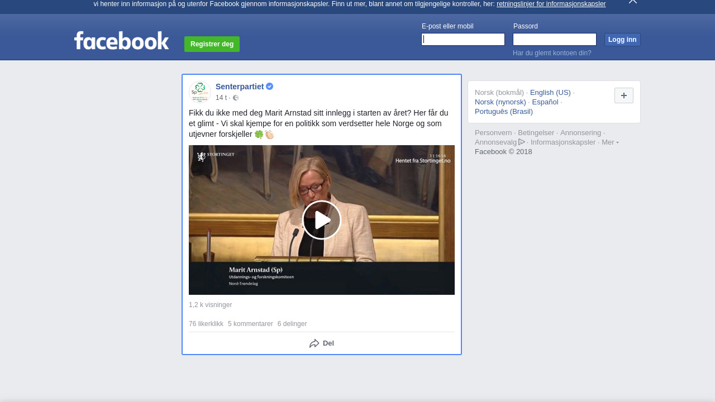Open the '14 t' post timestamp
The width and height of the screenshot is (715, 402).
click(x=221, y=98)
